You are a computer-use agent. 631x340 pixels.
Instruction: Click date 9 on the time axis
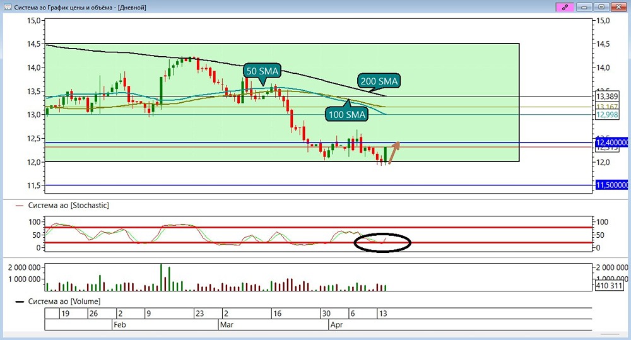(148, 314)
